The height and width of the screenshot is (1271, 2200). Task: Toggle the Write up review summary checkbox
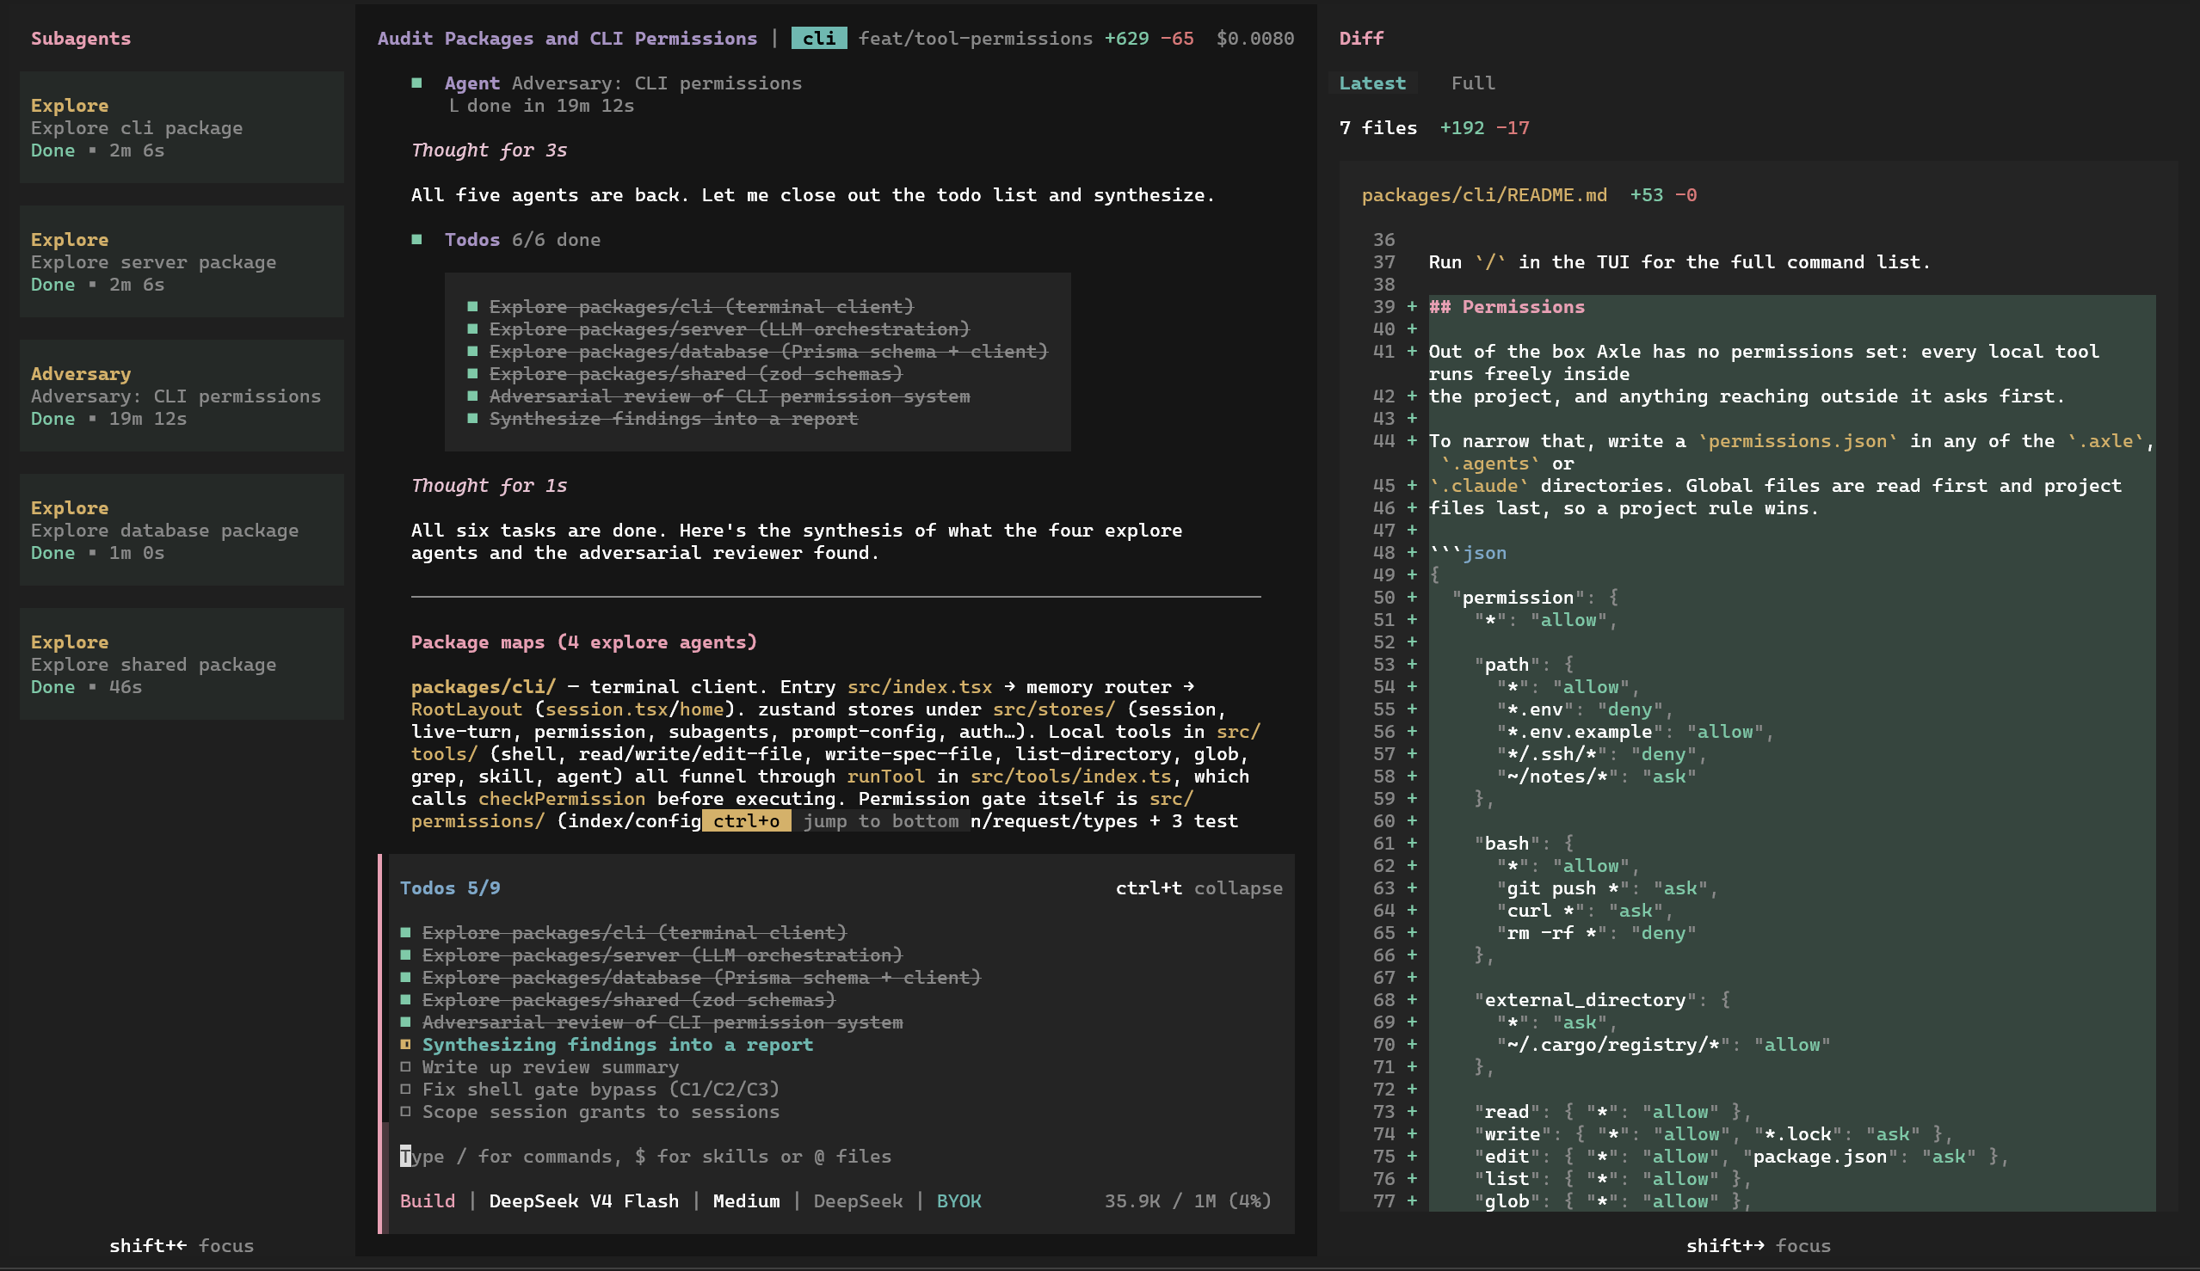405,1067
